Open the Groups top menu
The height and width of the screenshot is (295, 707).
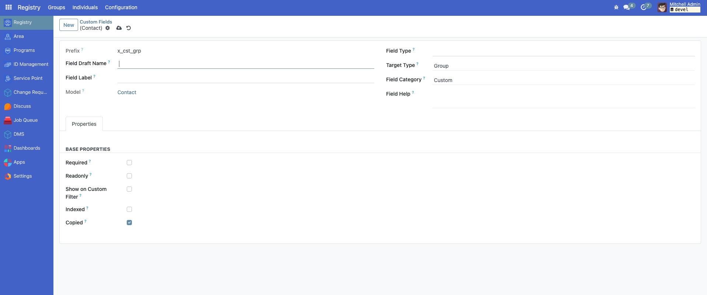[56, 7]
